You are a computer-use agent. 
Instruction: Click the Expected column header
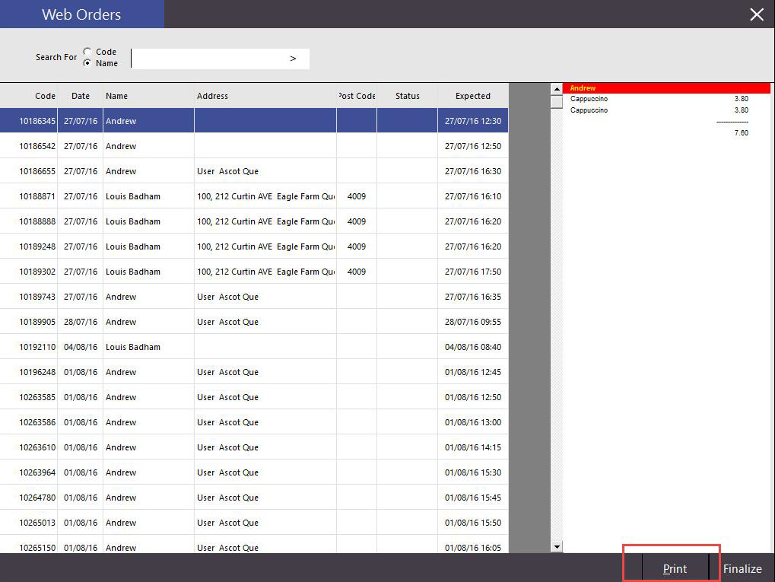coord(472,96)
